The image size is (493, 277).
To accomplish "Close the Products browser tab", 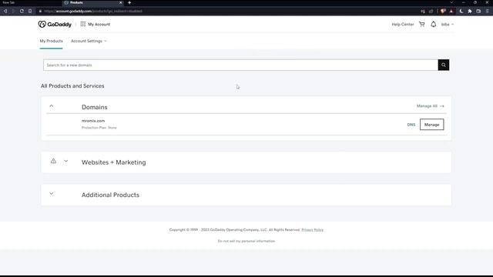I will click(x=120, y=2).
